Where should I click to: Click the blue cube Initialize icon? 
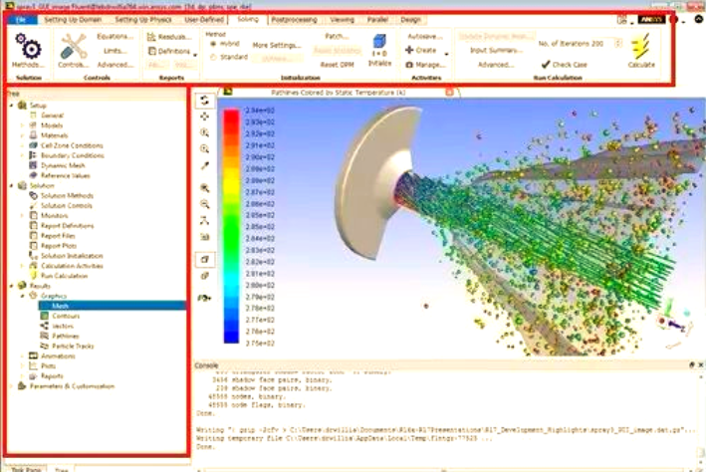[379, 42]
